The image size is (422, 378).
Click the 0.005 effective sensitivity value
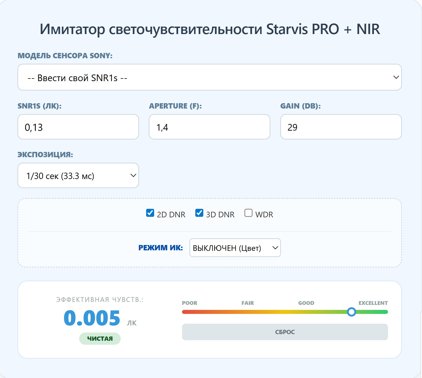tap(92, 318)
